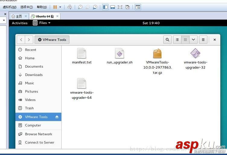This screenshot has height=155, width=227.
Task: Go to Home in the sidebar
Action: click(x=38, y=58)
